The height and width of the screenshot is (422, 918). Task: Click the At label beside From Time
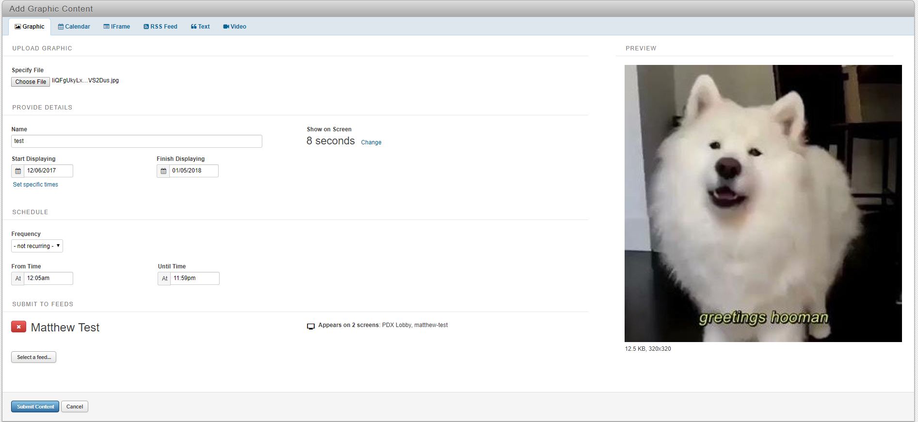pos(18,279)
